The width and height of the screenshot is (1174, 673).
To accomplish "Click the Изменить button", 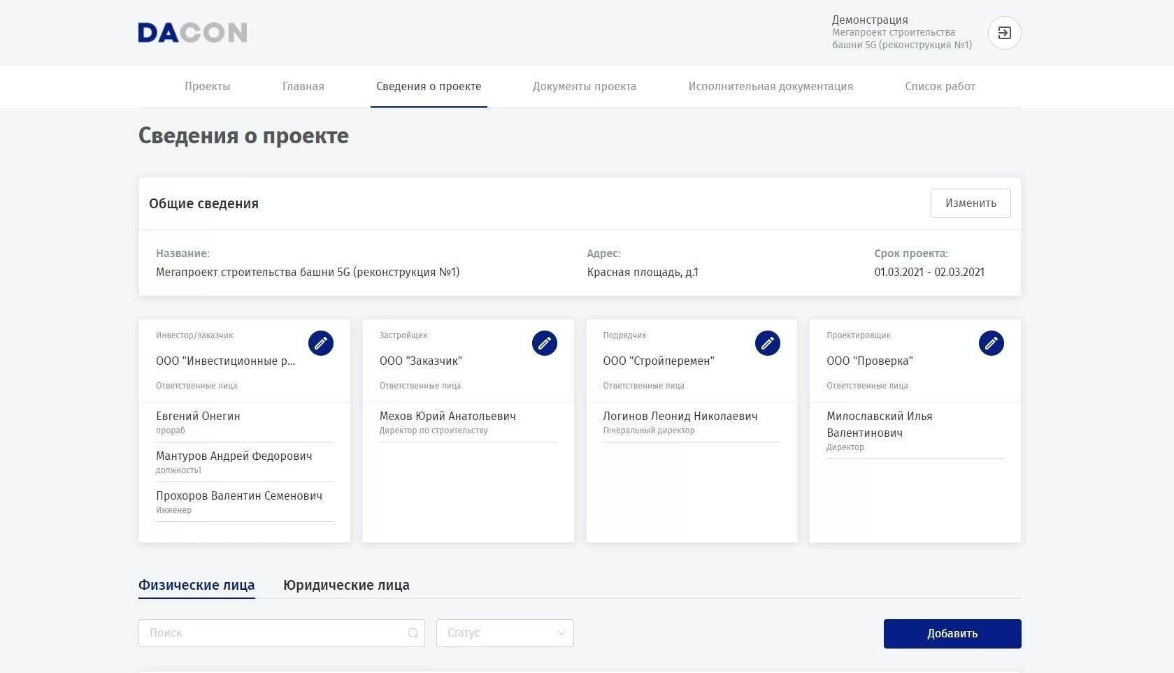I will pyautogui.click(x=971, y=203).
